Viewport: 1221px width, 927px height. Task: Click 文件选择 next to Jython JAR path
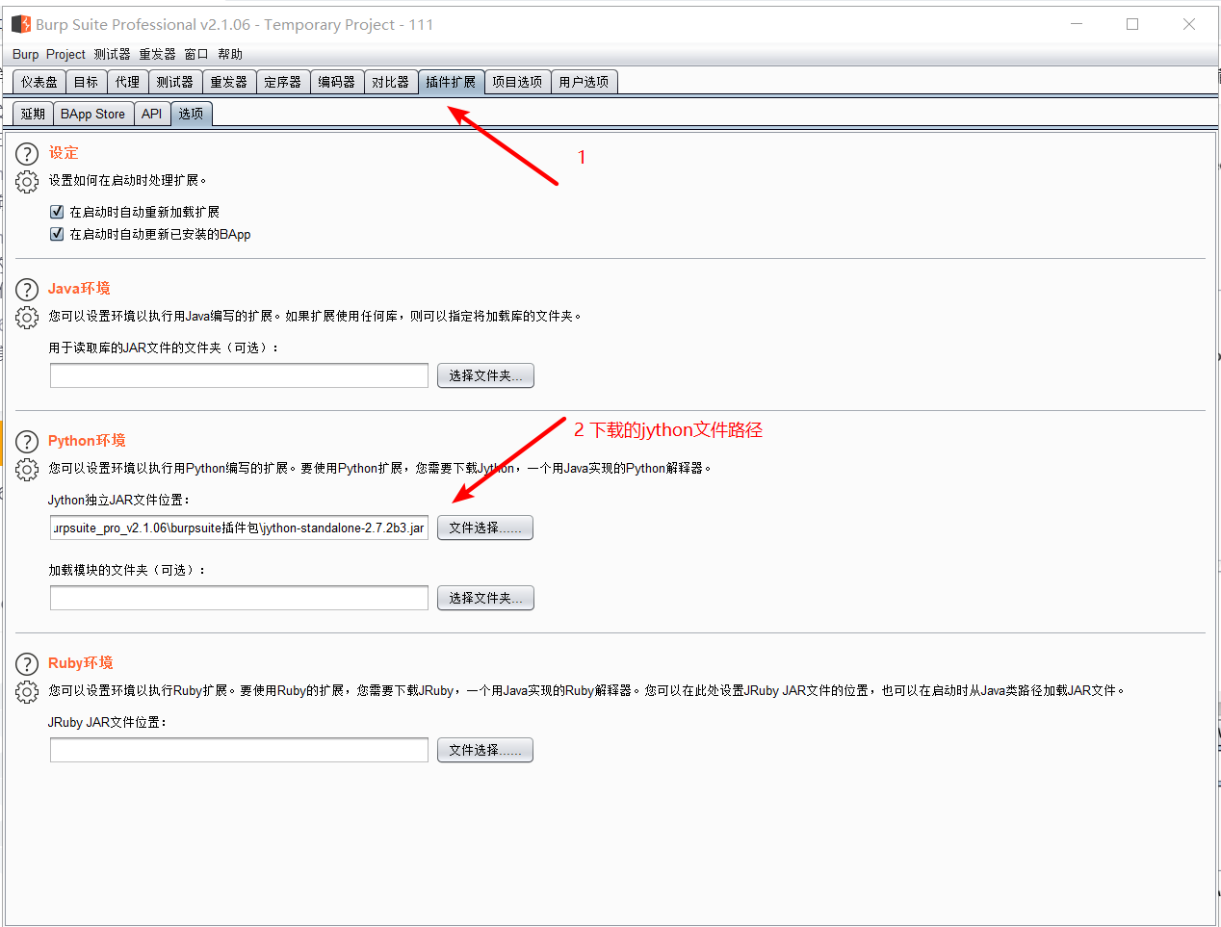[x=484, y=528]
